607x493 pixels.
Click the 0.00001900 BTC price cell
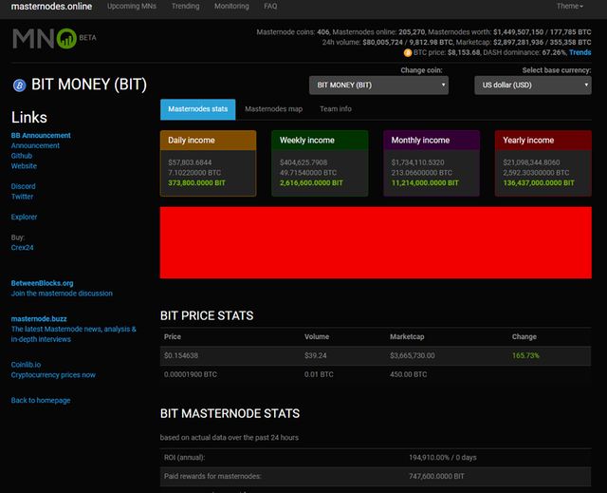[x=191, y=375]
